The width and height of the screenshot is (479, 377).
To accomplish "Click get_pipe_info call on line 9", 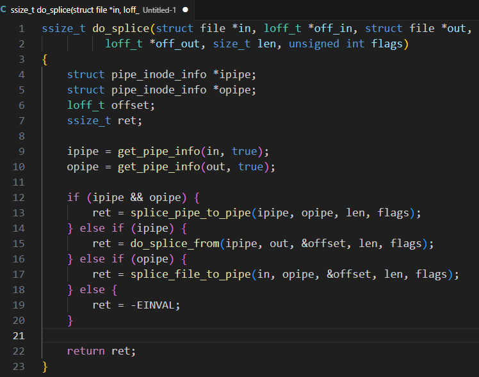I will click(x=159, y=152).
